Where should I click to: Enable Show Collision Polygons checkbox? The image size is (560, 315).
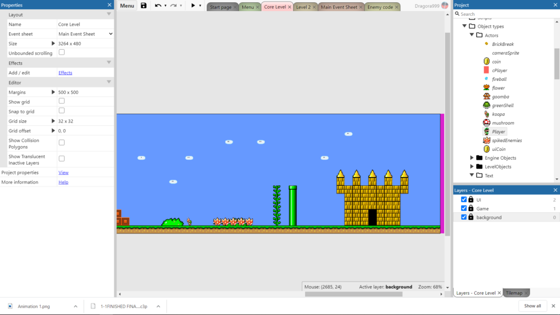62,143
